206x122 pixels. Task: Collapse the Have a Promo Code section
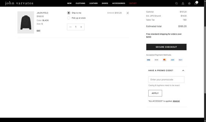coord(183,70)
